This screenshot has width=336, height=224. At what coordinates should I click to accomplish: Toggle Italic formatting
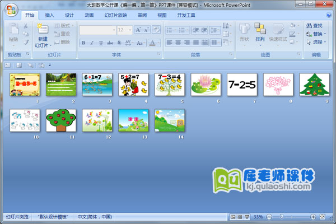92,43
